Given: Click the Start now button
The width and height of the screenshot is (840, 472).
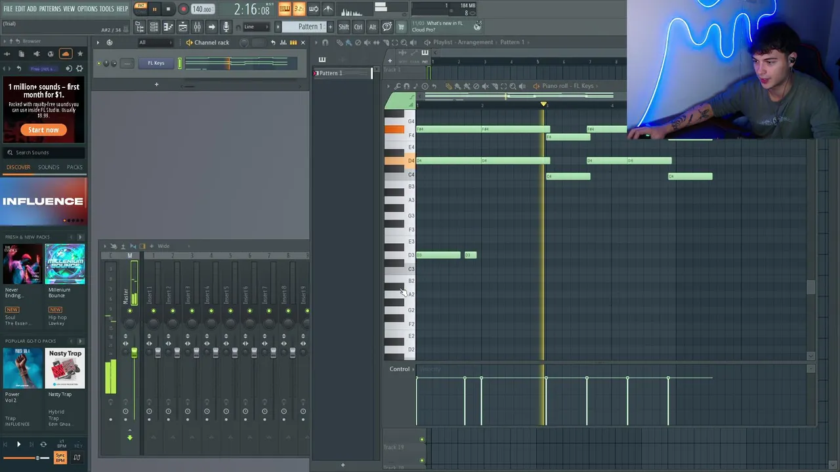Looking at the screenshot, I should (x=43, y=130).
